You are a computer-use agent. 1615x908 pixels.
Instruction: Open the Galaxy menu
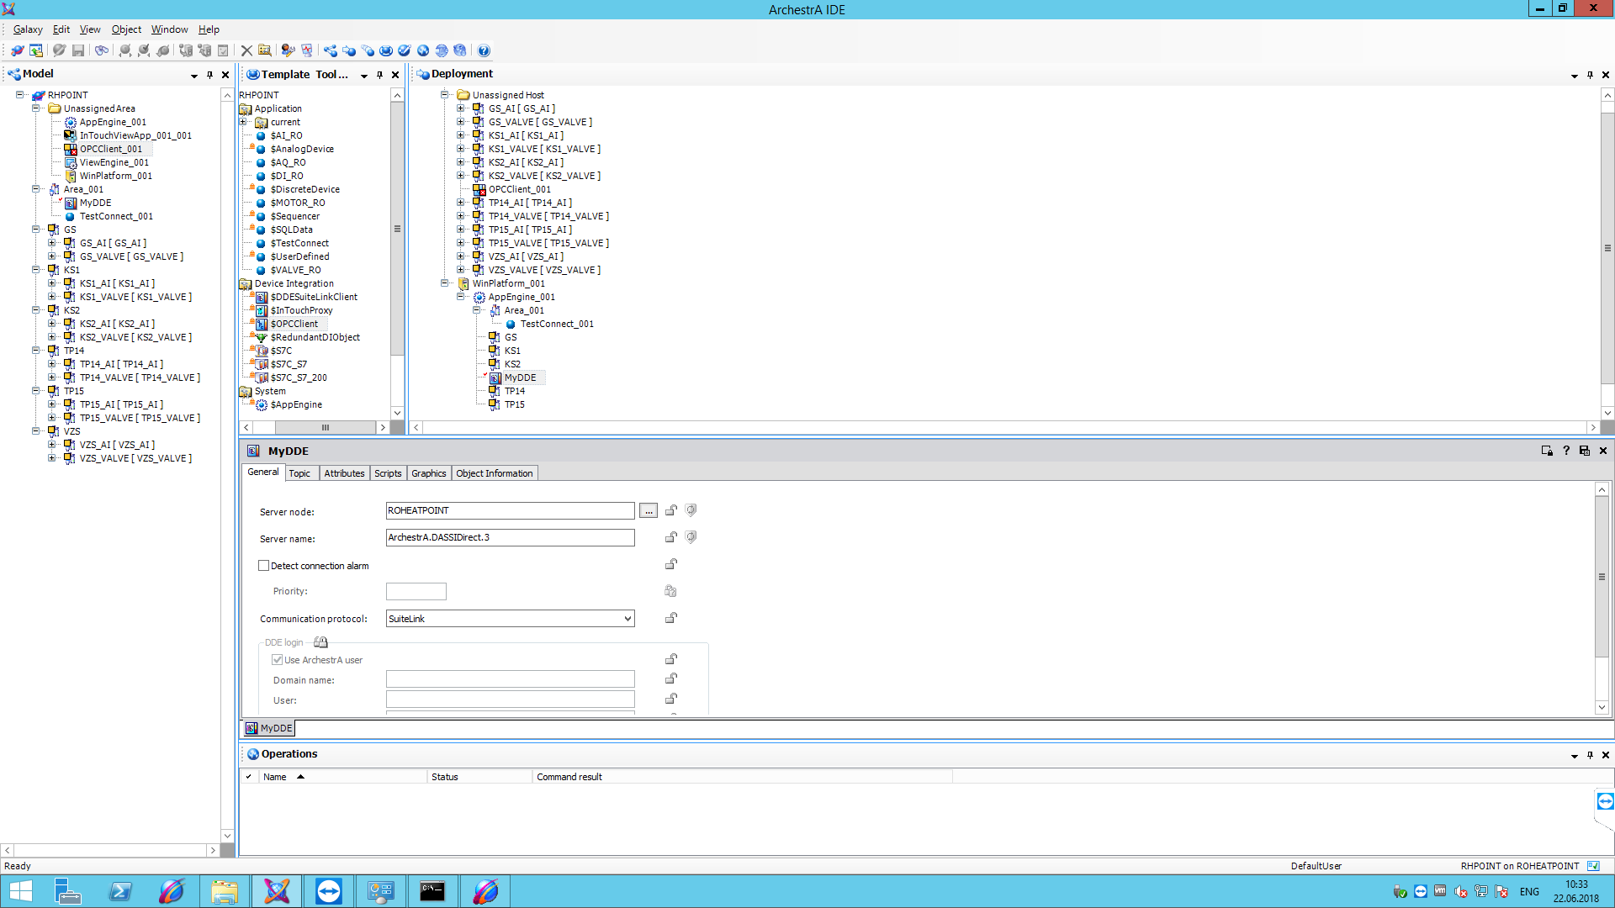coord(27,29)
